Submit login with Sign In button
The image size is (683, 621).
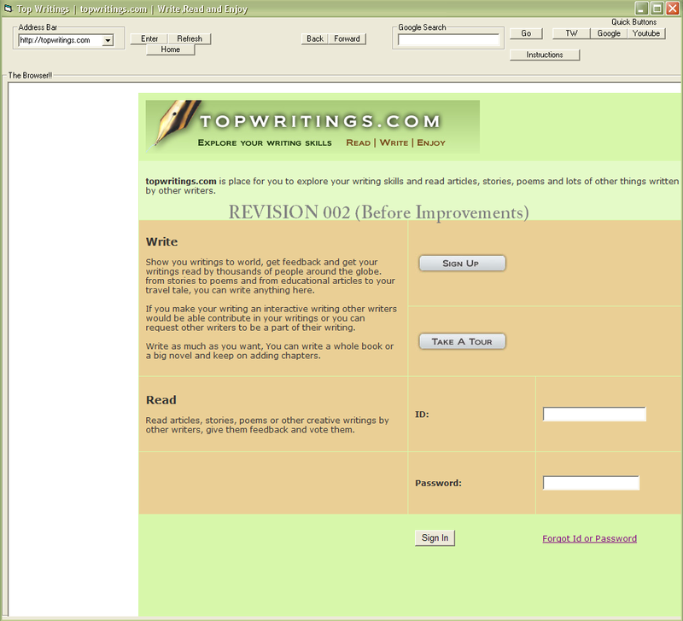435,537
